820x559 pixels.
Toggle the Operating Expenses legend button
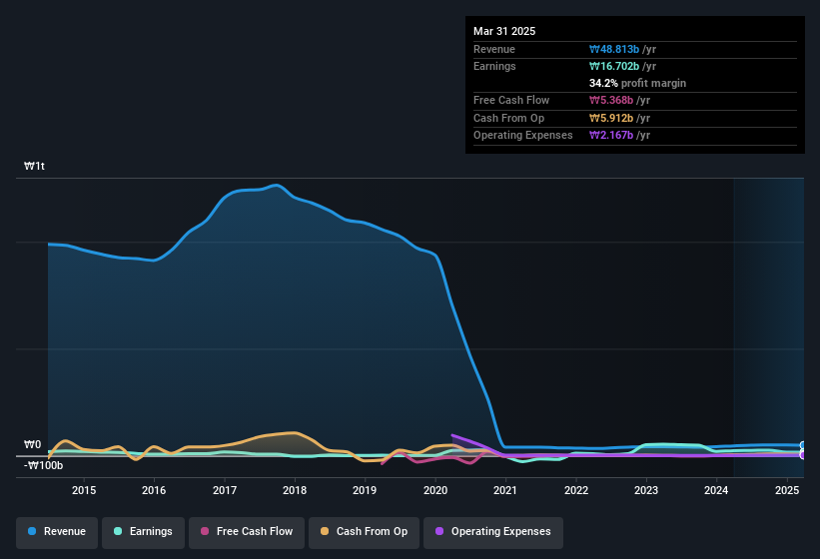pyautogui.click(x=493, y=532)
